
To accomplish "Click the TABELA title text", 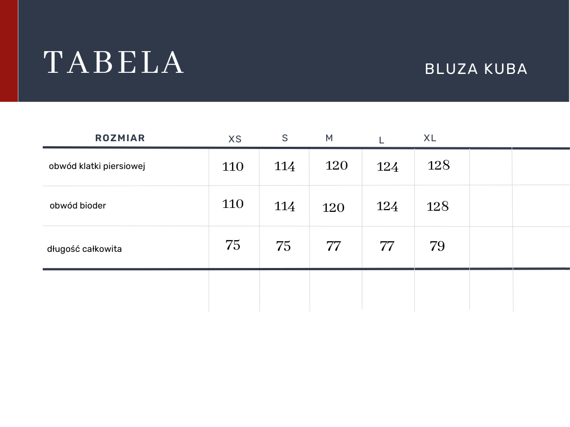I will tap(114, 62).
